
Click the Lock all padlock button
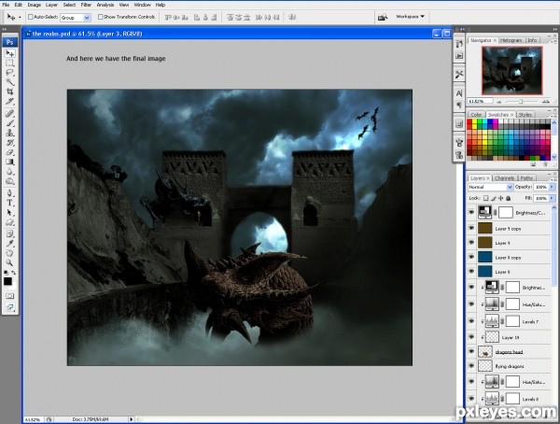click(509, 198)
